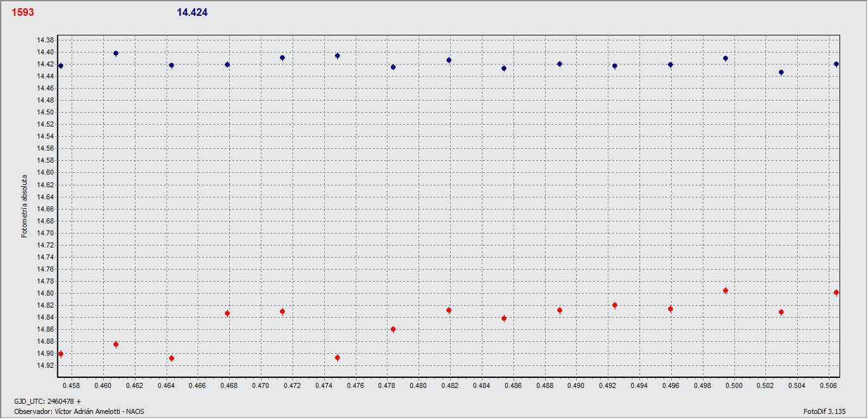Select the red data point near time 0.4924
This screenshot has width=868, height=419.
click(615, 305)
